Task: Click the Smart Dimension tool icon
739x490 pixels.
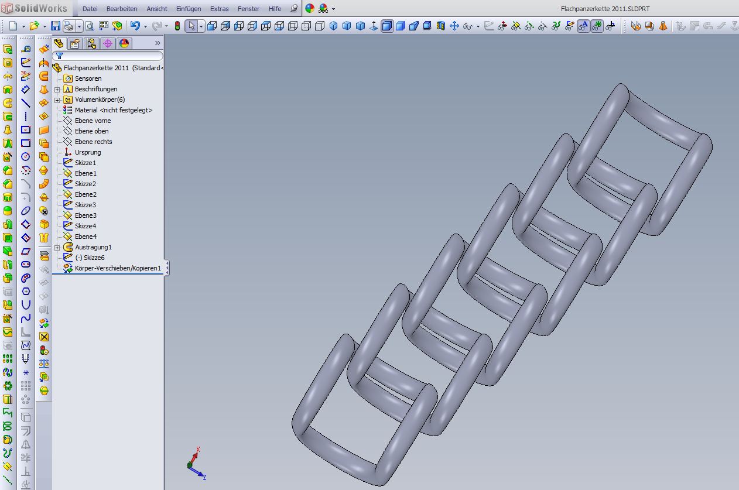Action: (x=26, y=89)
